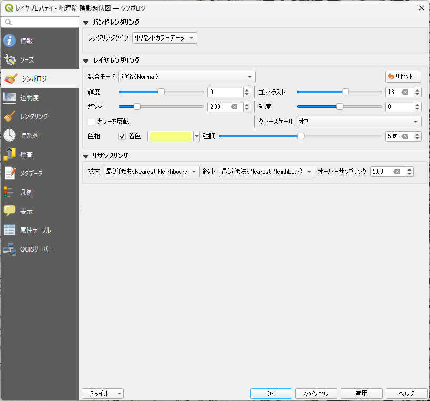Viewport: 430px width, 401px height.
Task: Click the ガンマ slider handle
Action: click(x=137, y=107)
